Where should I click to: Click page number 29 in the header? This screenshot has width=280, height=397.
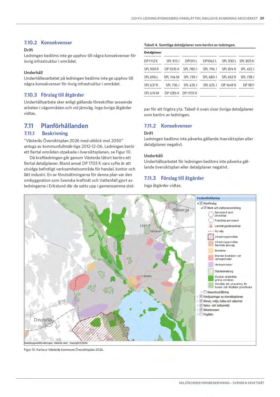262,18
